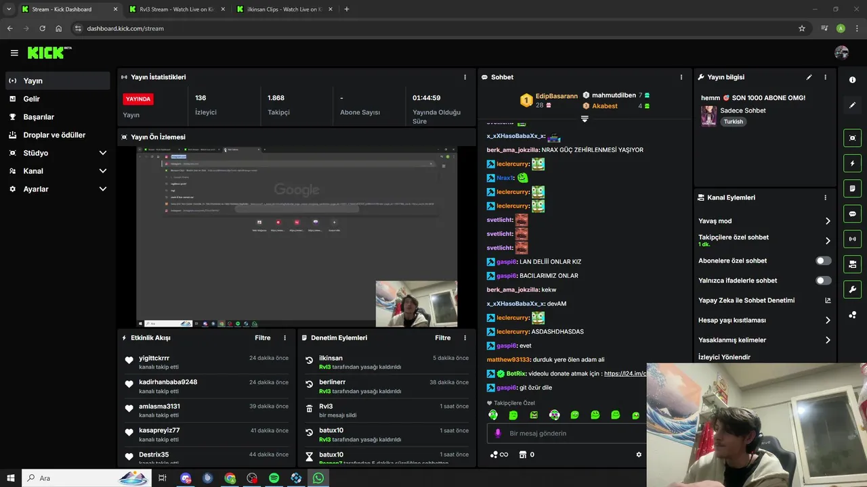Screen dimensions: 867x487
Task: Toggle stream preview panel icon in right rail
Action: point(852,138)
